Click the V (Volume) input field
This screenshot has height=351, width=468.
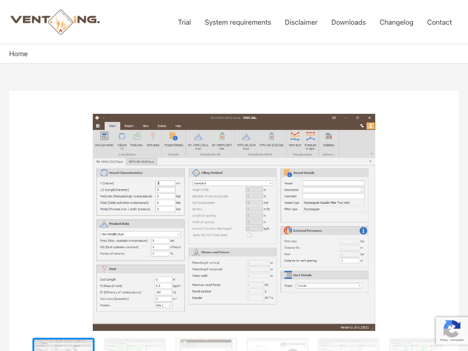coord(165,183)
